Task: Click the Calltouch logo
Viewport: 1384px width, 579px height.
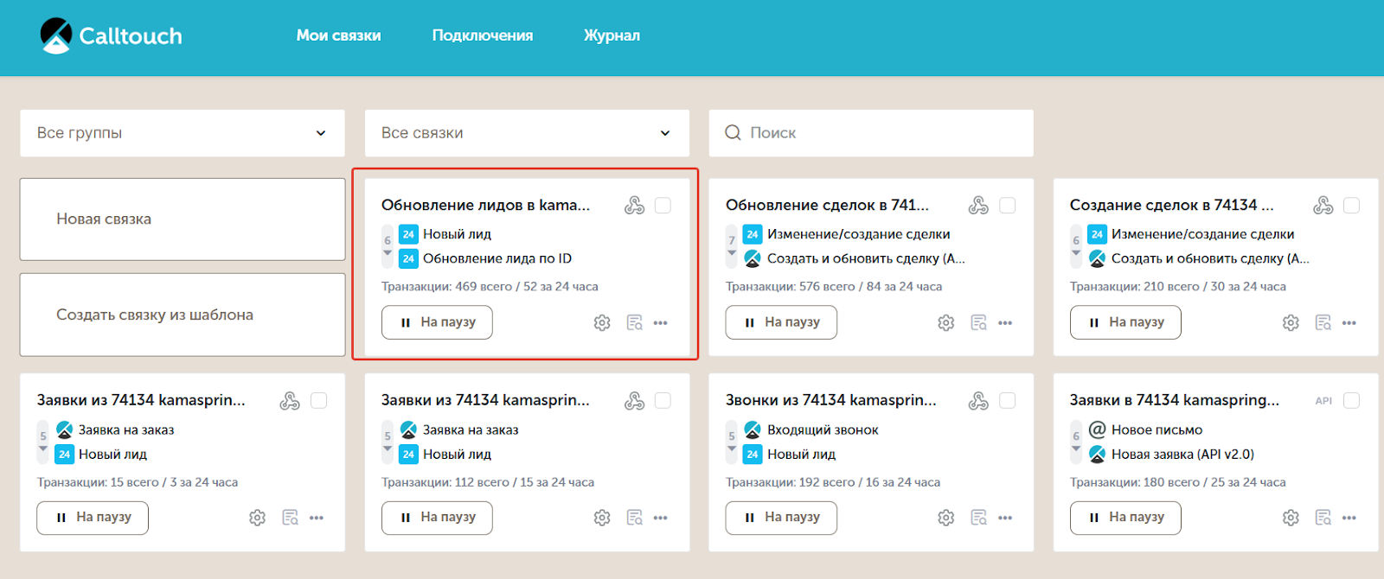Action: (111, 35)
